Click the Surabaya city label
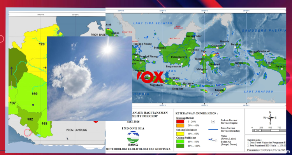Image resolution: width=292 pixels, height=155 pixels. click(174, 78)
